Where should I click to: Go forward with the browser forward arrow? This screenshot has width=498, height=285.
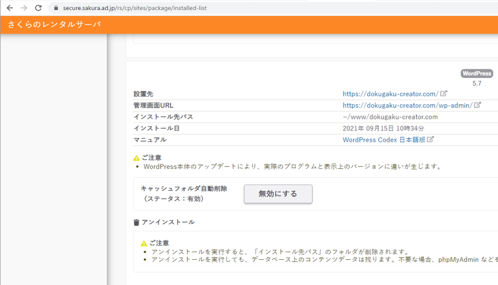[24, 8]
